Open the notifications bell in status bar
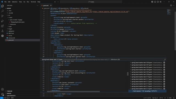This screenshot has height=99, width=176. [x=174, y=98]
